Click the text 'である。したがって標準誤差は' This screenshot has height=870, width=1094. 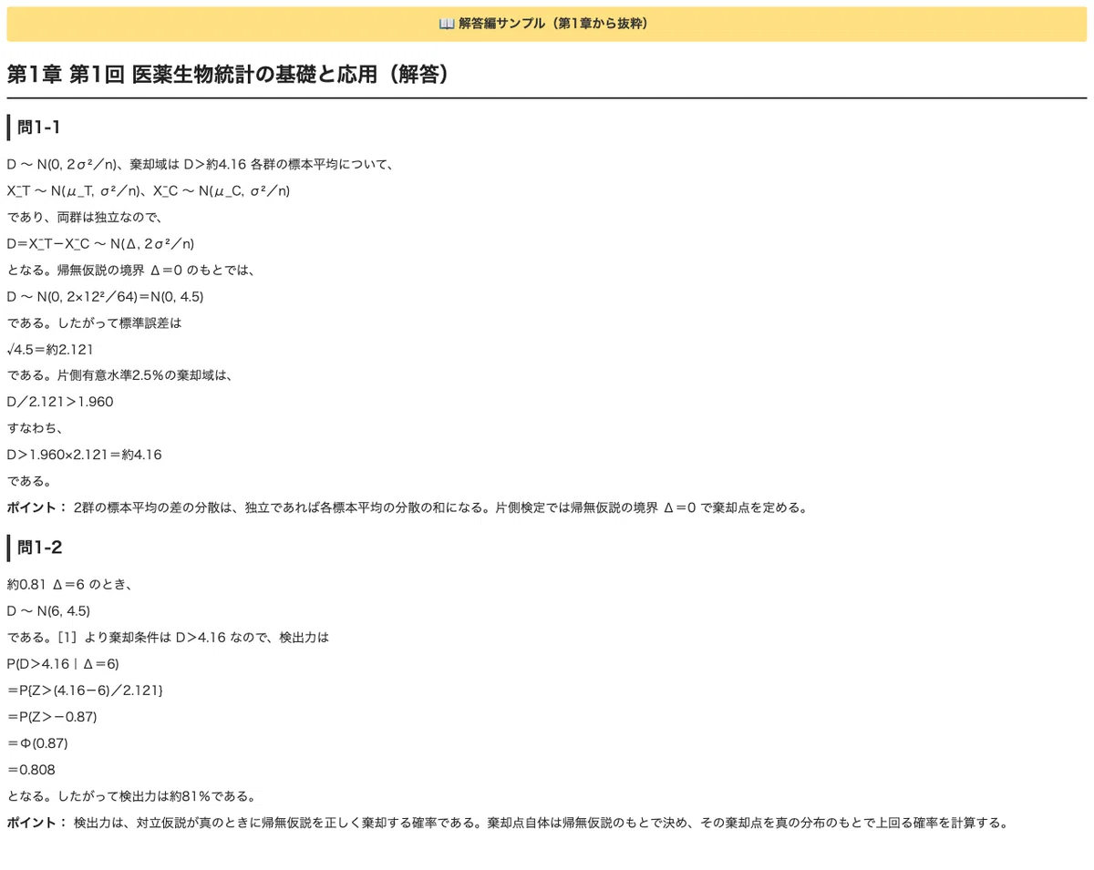[x=95, y=322]
